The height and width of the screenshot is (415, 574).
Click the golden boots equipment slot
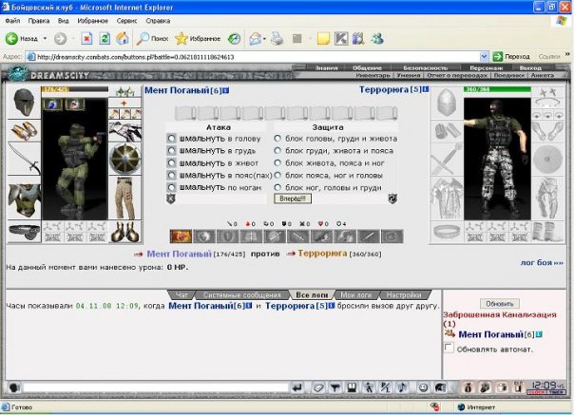click(x=124, y=232)
